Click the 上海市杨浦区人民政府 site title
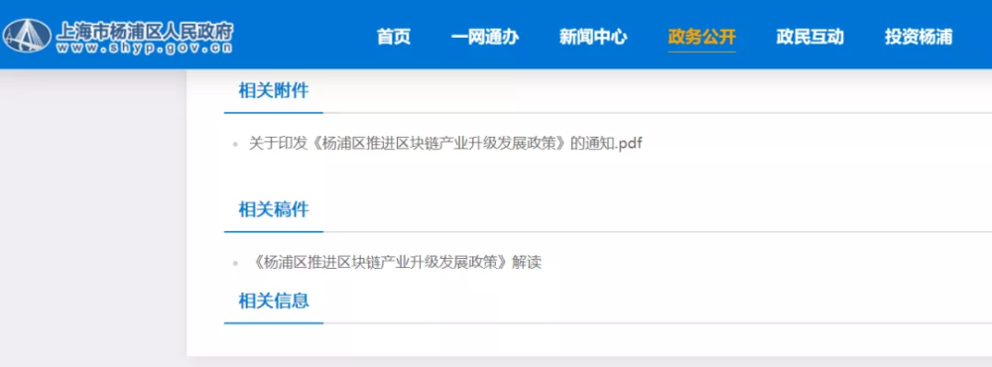The height and width of the screenshot is (367, 992). 144,31
